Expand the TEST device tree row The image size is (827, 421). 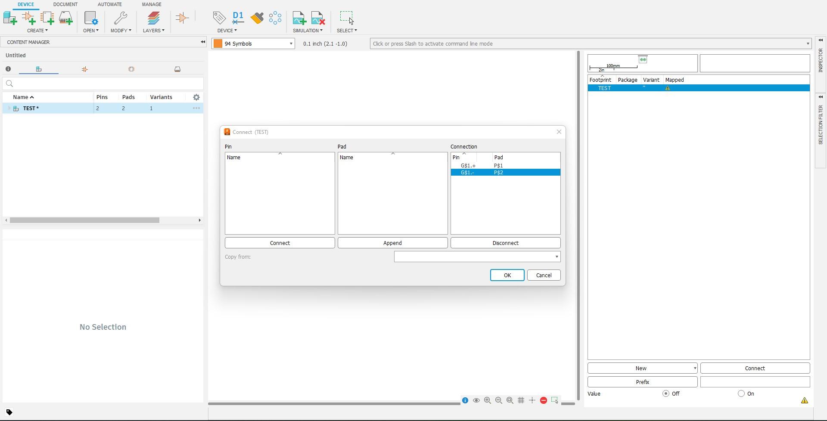9,108
